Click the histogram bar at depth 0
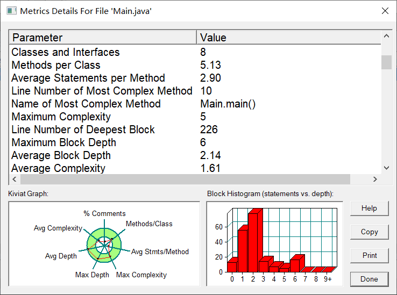The width and height of the screenshot is (397, 295). pos(232,267)
